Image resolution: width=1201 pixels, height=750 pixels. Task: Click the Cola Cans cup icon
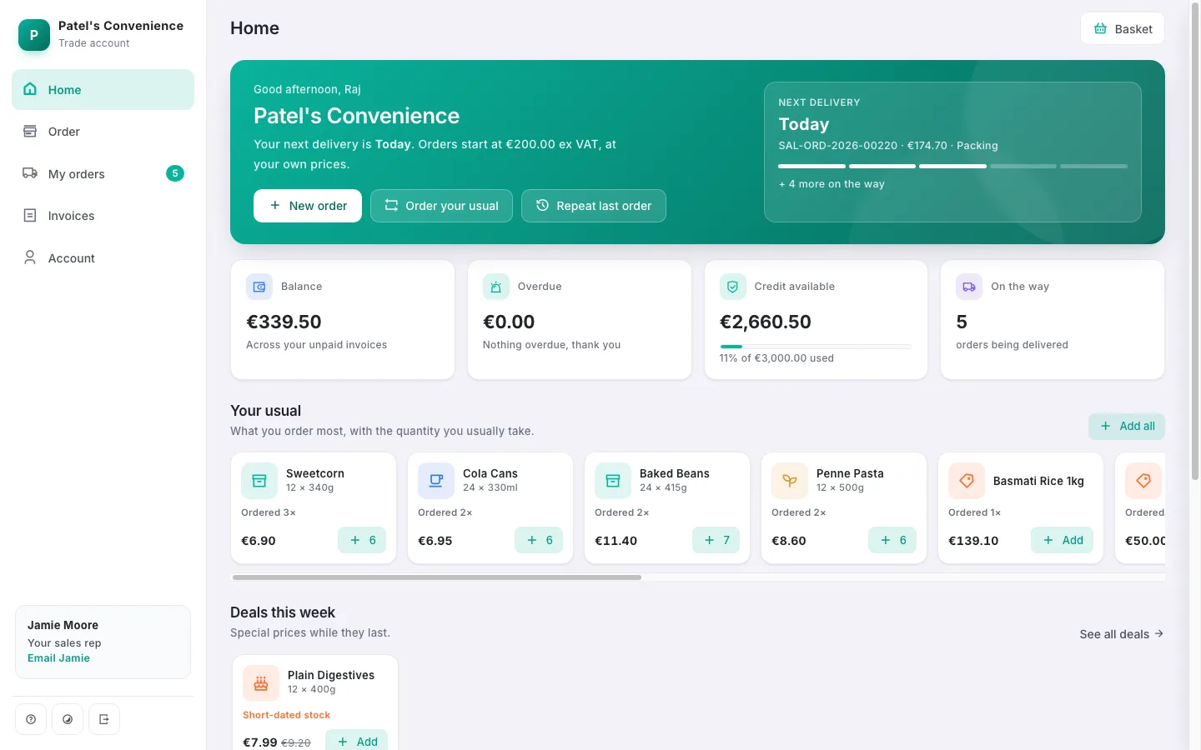[x=436, y=481]
